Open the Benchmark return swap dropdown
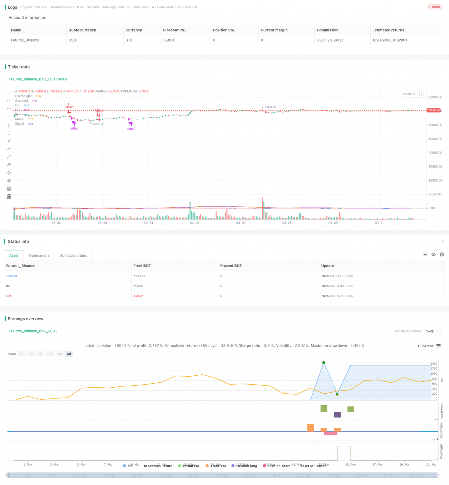Viewport: 449px width, 485px height. click(432, 331)
